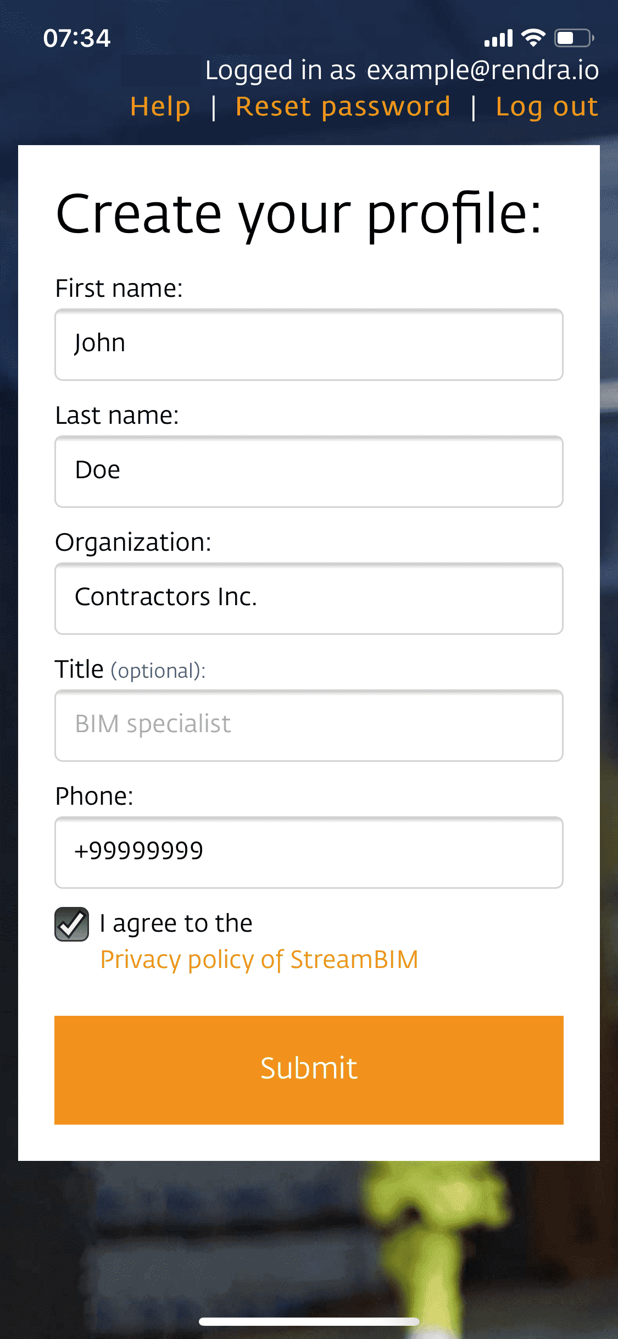Open Privacy policy of StreamBIM link
Image resolution: width=618 pixels, height=1339 pixels.
(259, 960)
